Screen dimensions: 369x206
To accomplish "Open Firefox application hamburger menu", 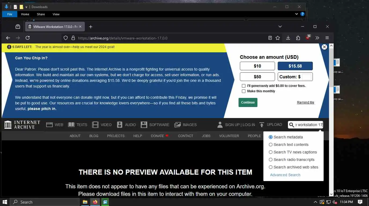I will coord(327,38).
